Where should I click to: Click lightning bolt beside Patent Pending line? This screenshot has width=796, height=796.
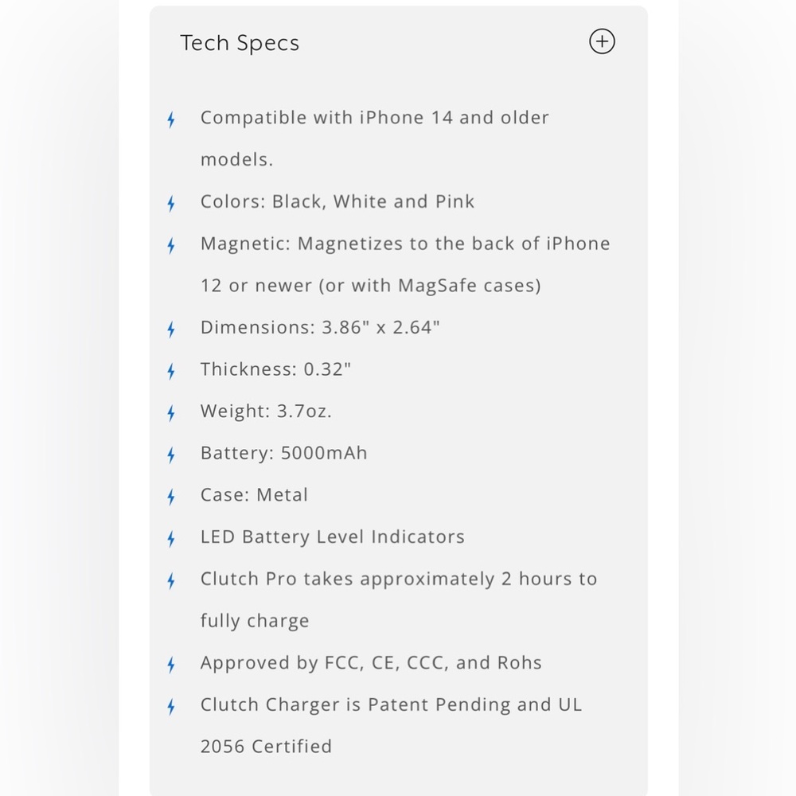point(171,707)
